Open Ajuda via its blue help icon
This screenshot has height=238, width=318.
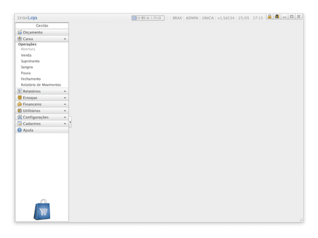point(19,130)
